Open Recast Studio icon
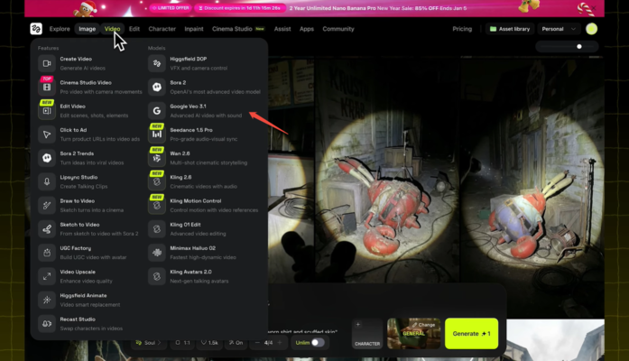Image resolution: width=629 pixels, height=361 pixels. (x=47, y=324)
